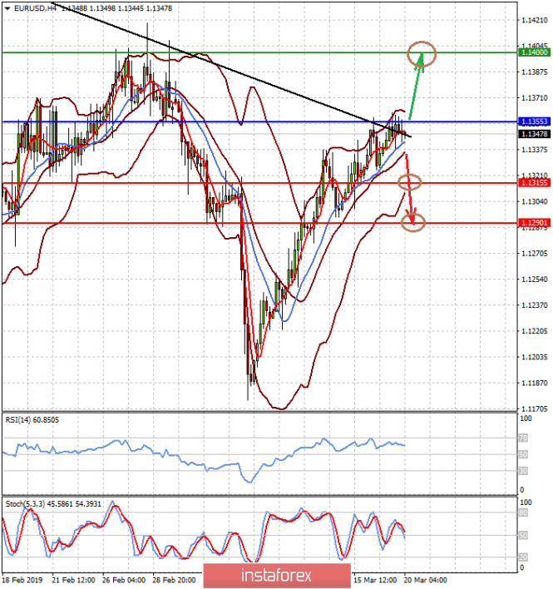The height and width of the screenshot is (589, 553).
Task: Click the 18 Feb 2019 date label
Action: point(22,580)
